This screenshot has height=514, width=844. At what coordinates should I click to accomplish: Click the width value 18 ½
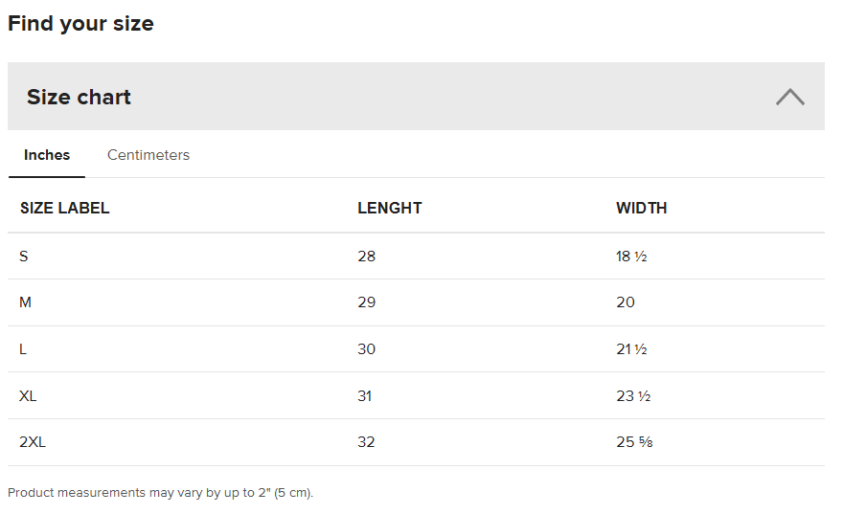point(631,256)
